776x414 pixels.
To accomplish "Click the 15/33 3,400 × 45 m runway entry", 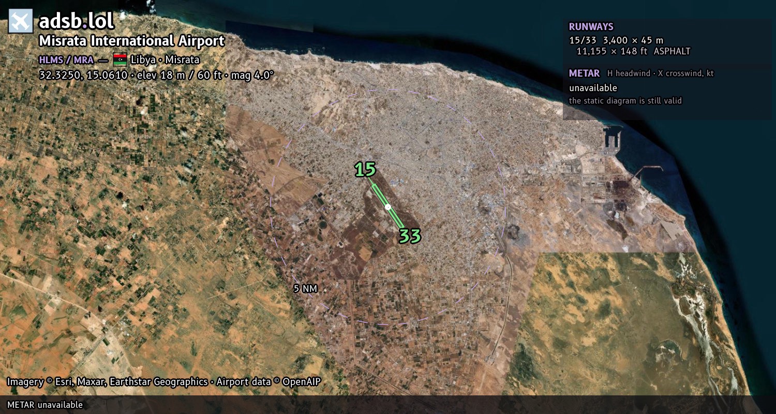I will click(616, 40).
